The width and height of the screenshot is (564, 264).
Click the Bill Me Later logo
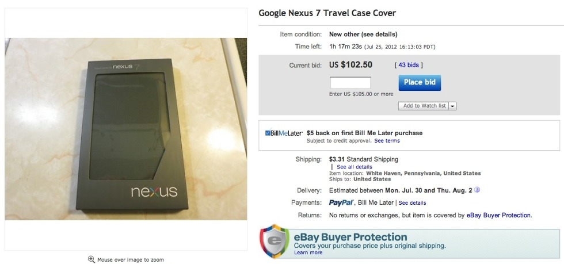tap(284, 133)
